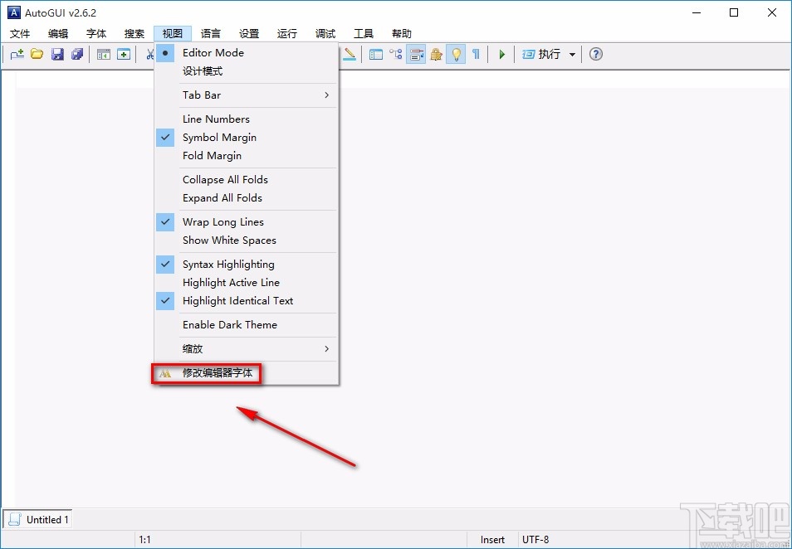Click the Open folder toolbar icon
The image size is (792, 549).
pyautogui.click(x=37, y=54)
